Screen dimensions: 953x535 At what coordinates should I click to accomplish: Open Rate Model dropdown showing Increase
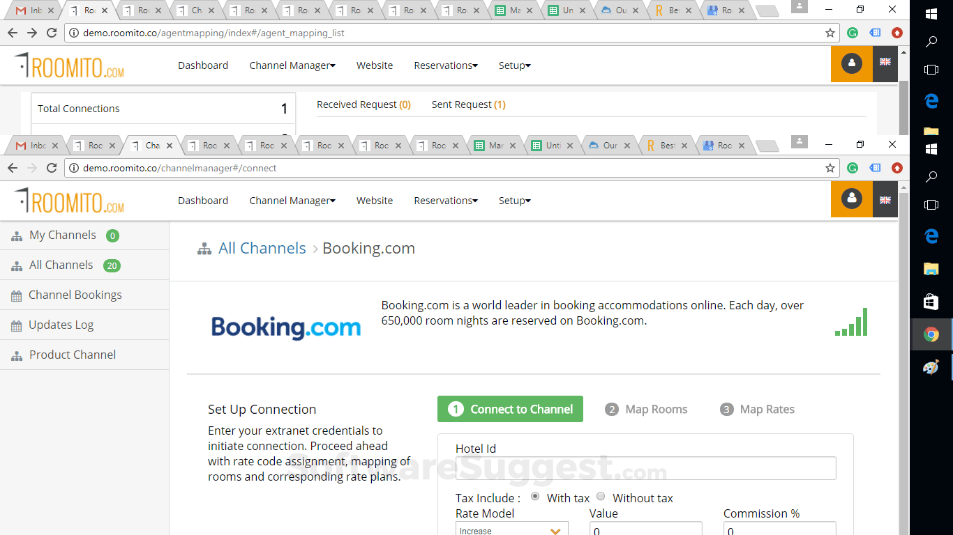[512, 529]
